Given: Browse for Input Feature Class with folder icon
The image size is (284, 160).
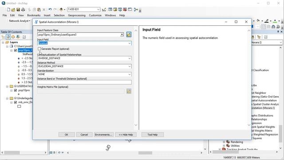Looking at the screenshot, I should (129, 35).
